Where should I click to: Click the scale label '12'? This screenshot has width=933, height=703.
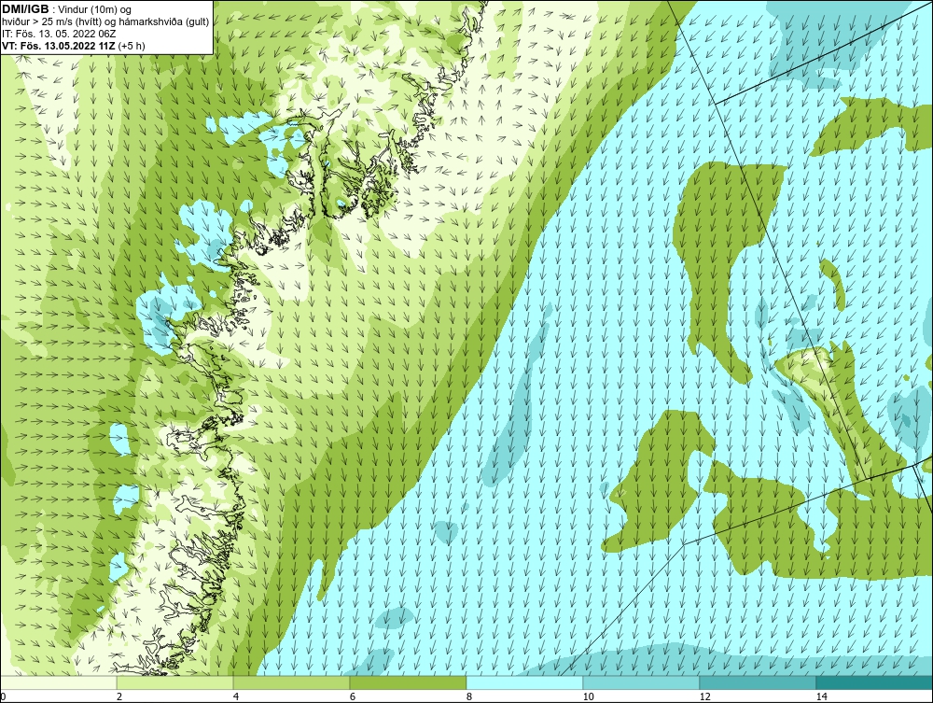pyautogui.click(x=704, y=696)
